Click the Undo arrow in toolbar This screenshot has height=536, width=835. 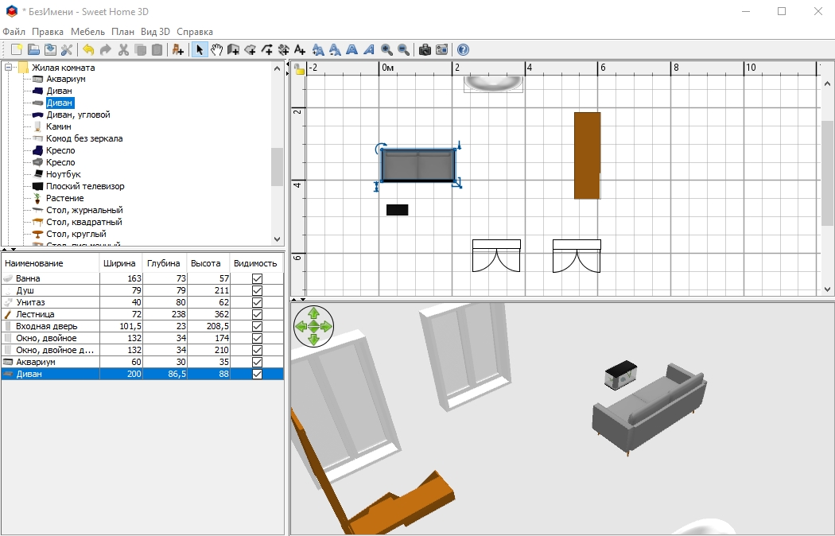88,49
